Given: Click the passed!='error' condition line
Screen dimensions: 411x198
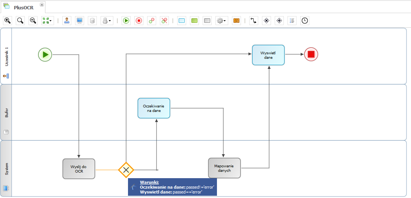Looking at the screenshot, I should 178,187.
